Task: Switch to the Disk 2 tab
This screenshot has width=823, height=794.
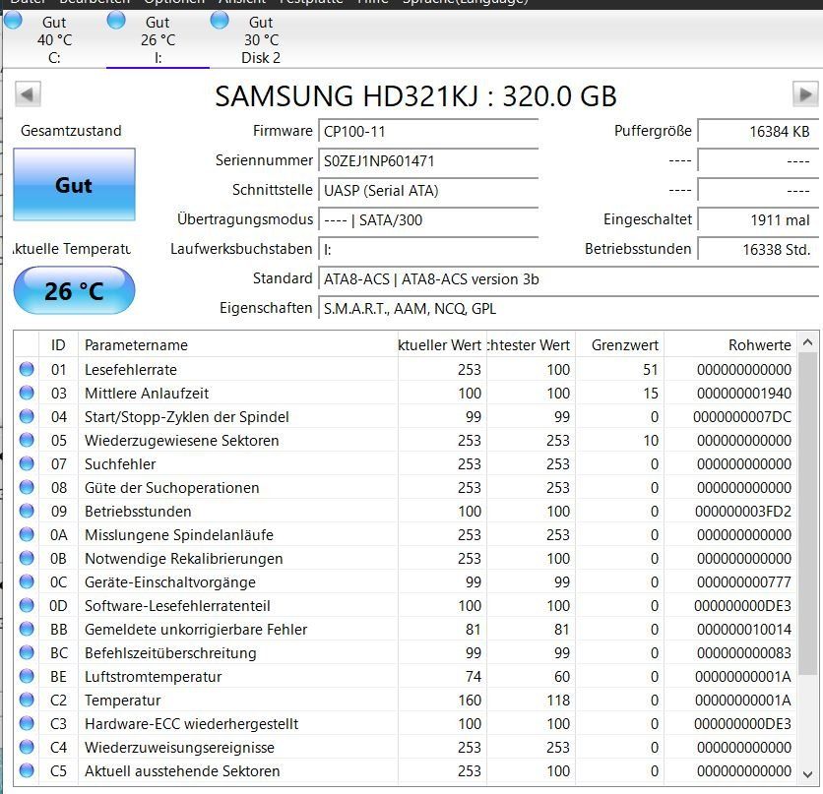Action: pyautogui.click(x=261, y=40)
